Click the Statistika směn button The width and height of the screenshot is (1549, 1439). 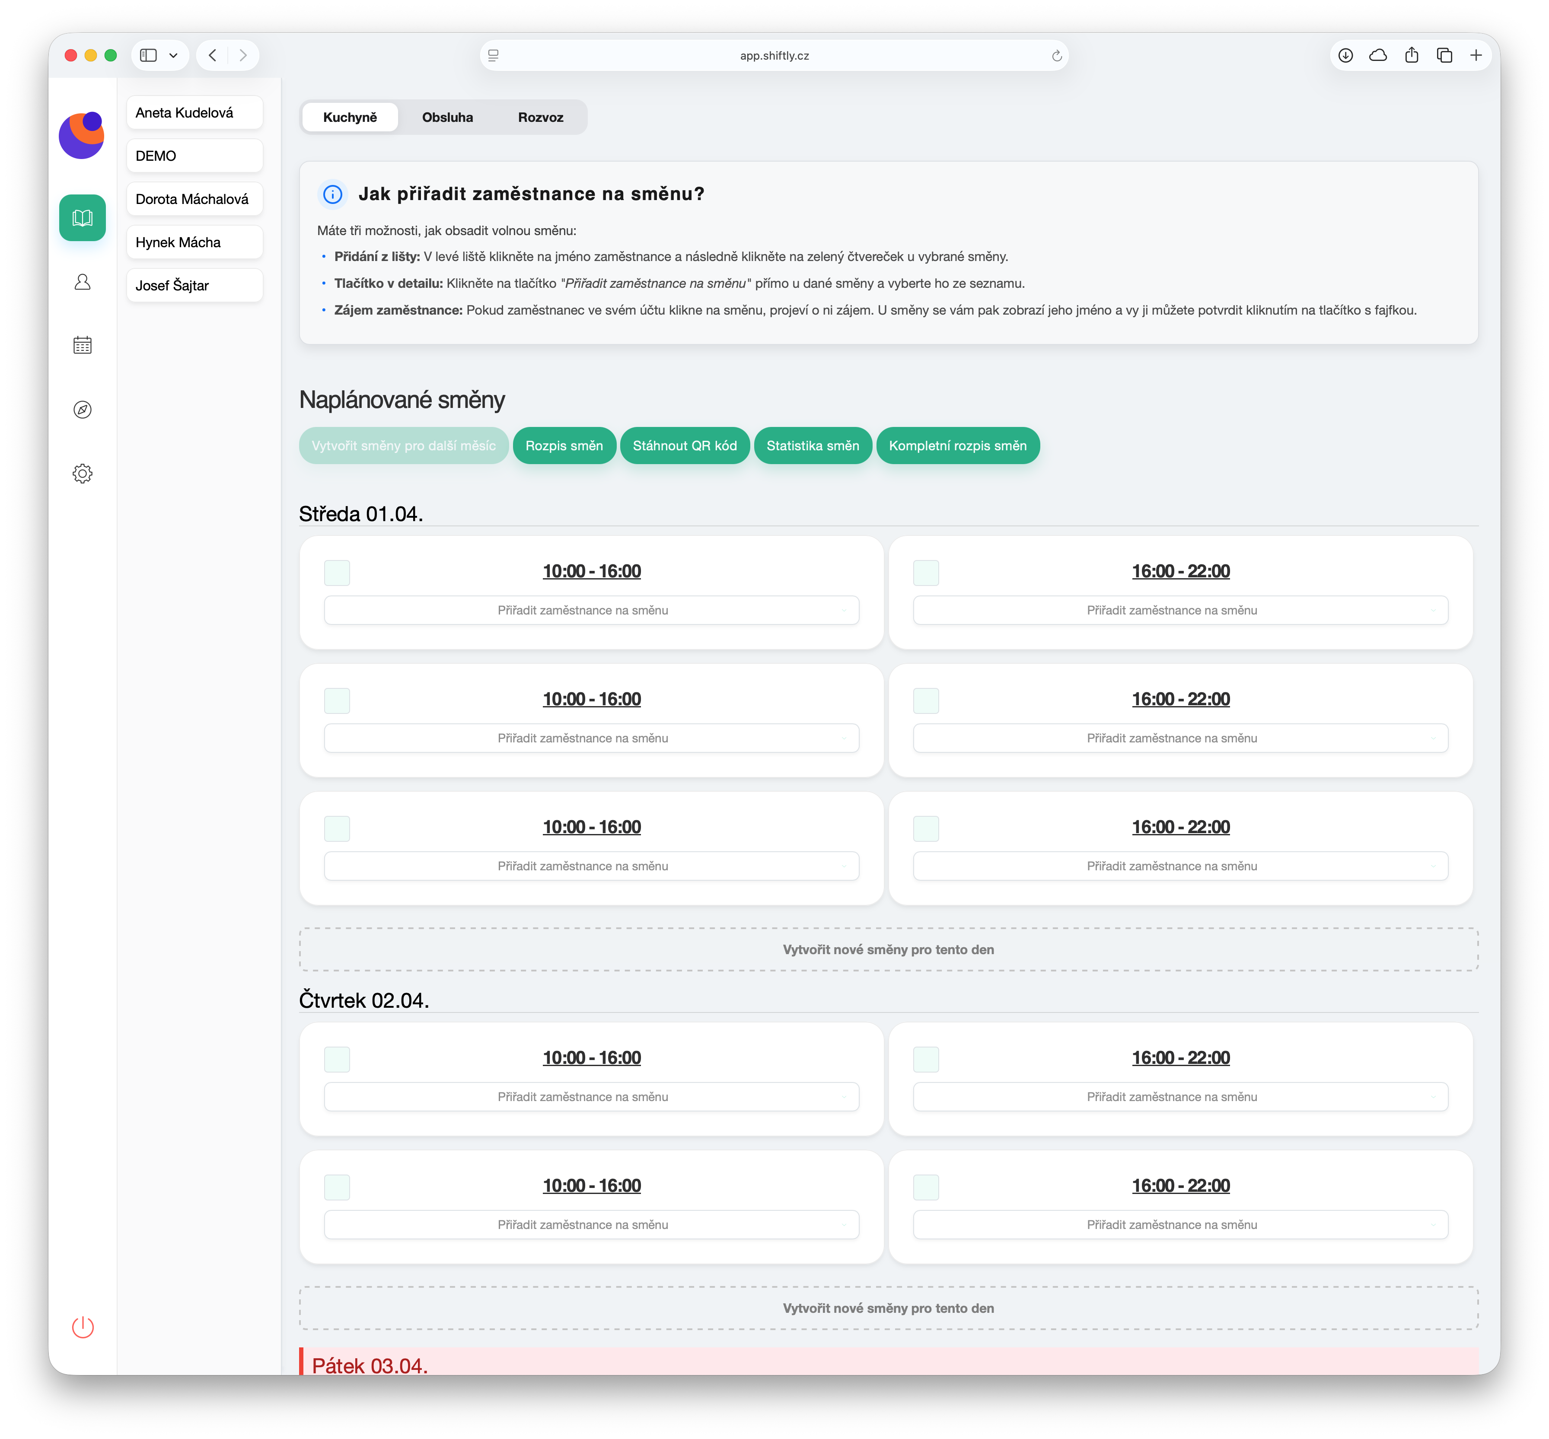point(812,446)
